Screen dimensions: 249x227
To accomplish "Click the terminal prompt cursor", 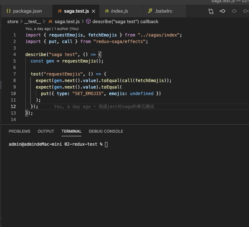I will point(106,145).
